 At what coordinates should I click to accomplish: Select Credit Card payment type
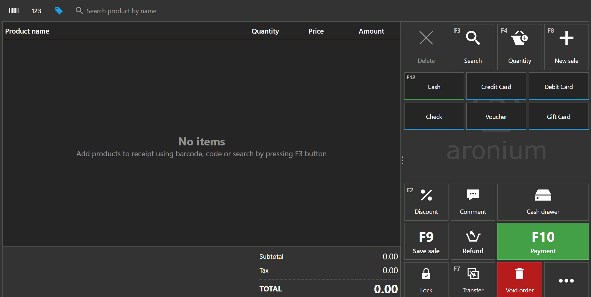(496, 87)
